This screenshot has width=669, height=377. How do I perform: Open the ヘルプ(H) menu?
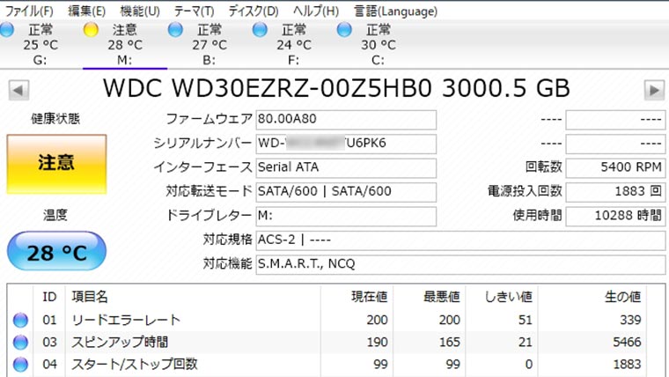tap(315, 11)
